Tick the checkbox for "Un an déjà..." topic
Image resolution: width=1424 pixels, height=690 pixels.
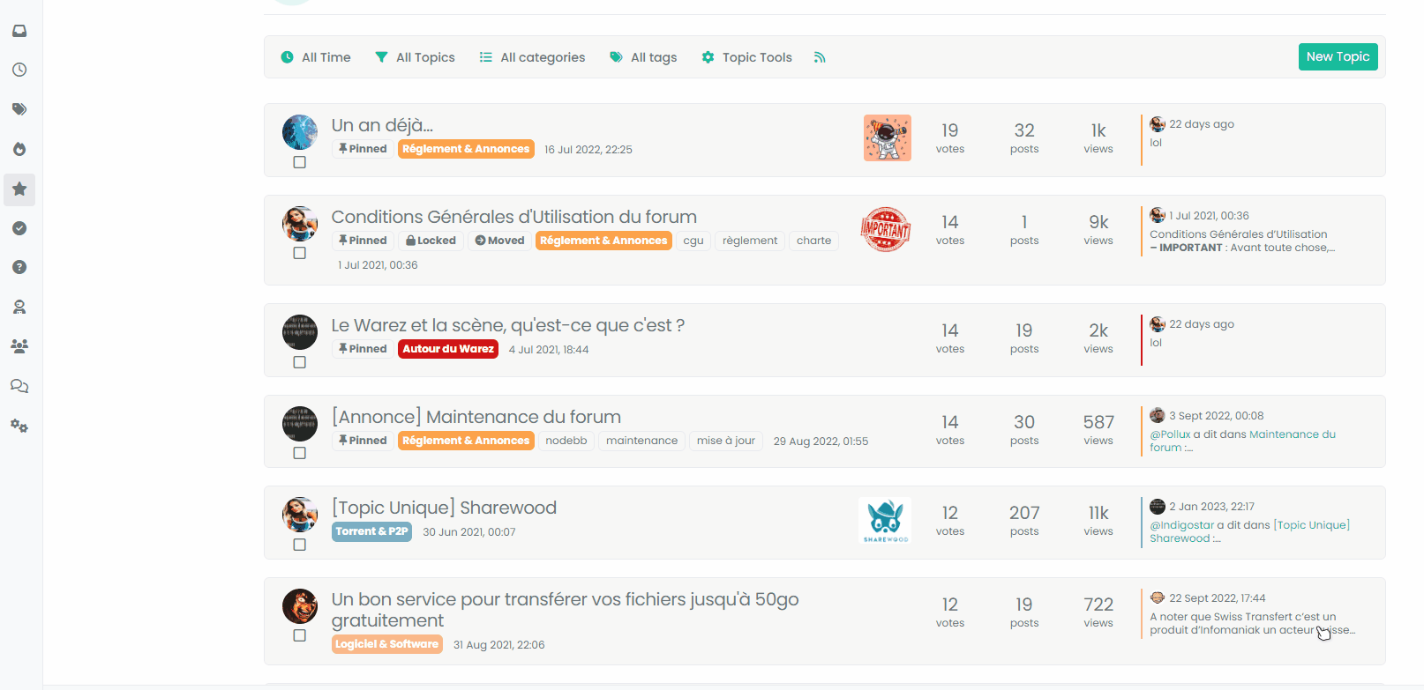(300, 162)
